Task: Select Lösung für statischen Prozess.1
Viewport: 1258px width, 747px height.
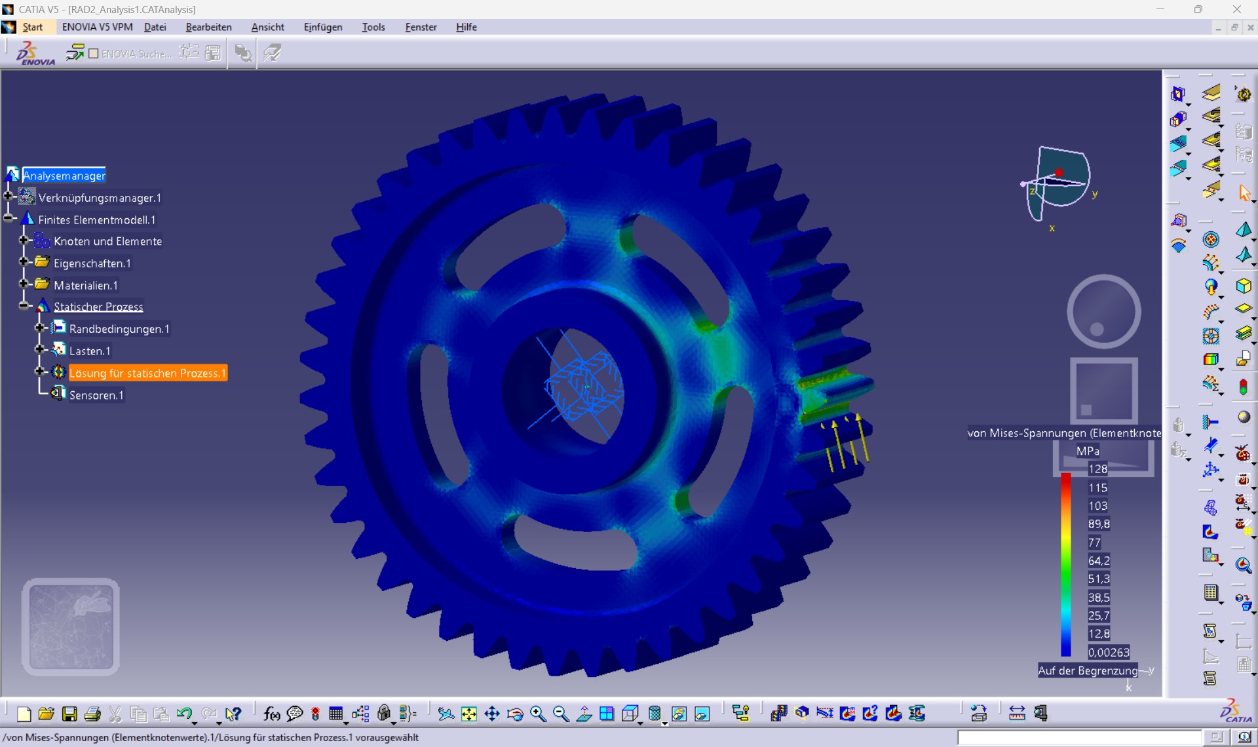Action: pyautogui.click(x=147, y=373)
